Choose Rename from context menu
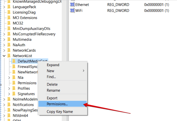The width and height of the screenshot is (177, 121). [63, 90]
